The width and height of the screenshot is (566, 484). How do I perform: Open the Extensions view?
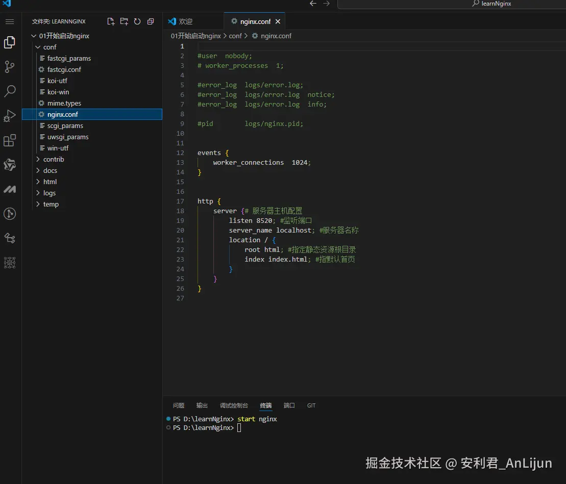(x=10, y=140)
